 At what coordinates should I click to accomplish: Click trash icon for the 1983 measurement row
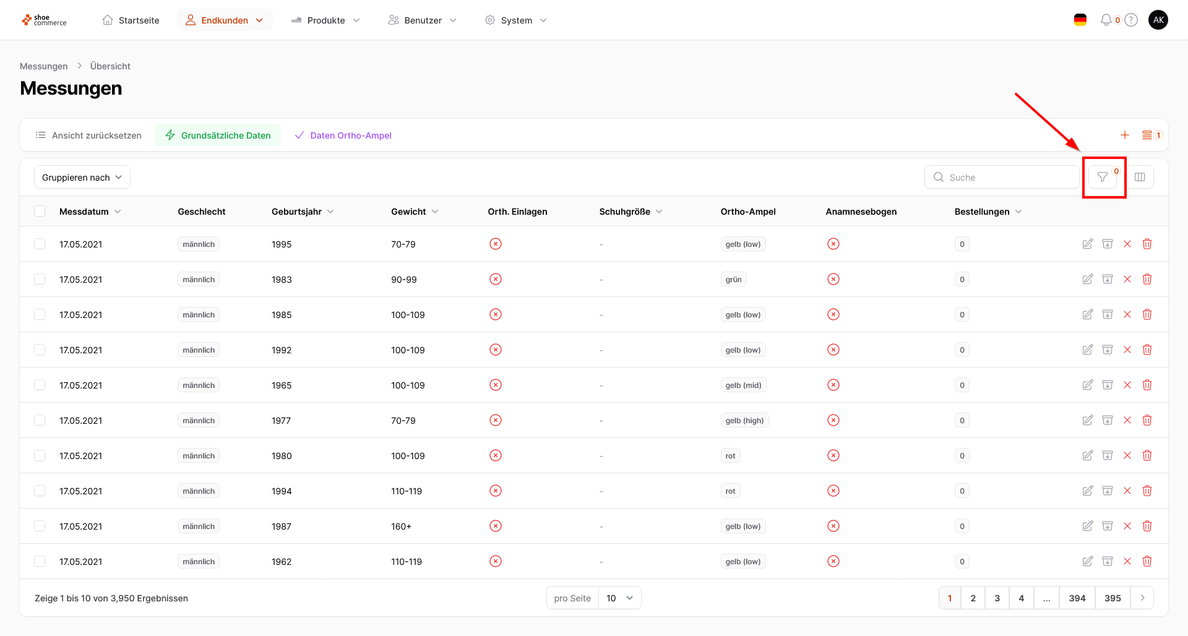click(1147, 279)
